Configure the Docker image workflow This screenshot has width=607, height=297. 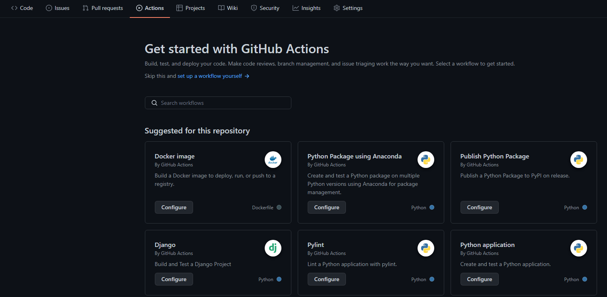coord(174,207)
